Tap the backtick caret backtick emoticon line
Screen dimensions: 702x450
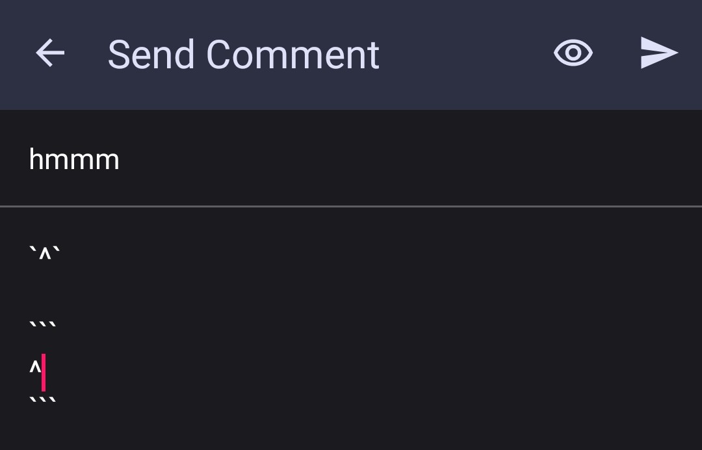point(44,252)
